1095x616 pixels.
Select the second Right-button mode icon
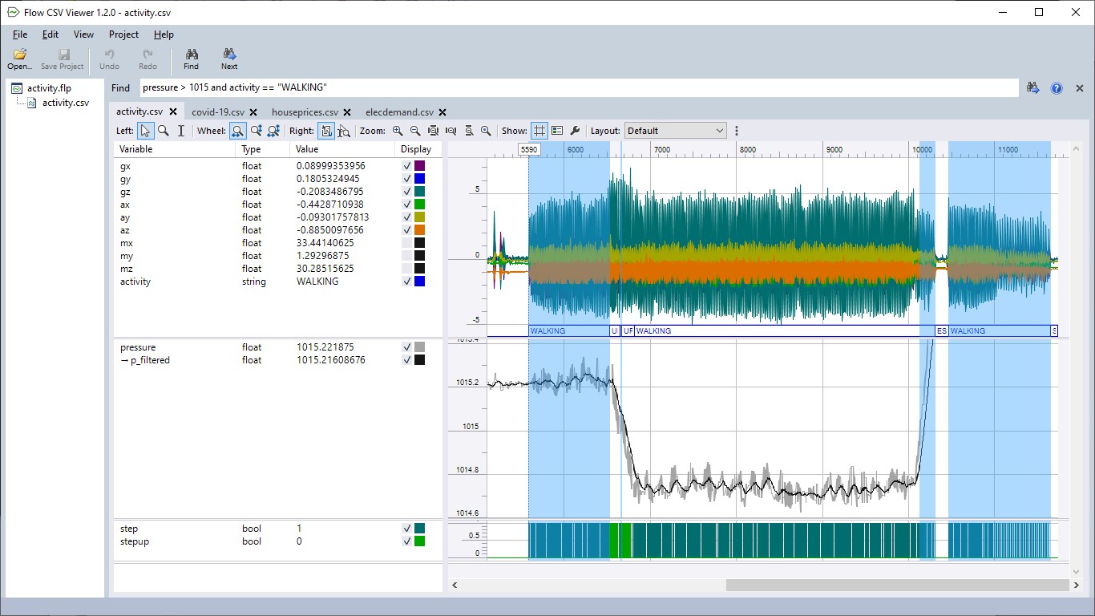coord(344,131)
